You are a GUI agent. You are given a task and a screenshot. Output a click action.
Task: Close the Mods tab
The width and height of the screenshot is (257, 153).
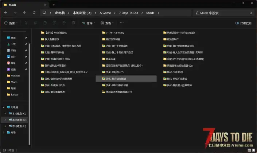point(45,5)
